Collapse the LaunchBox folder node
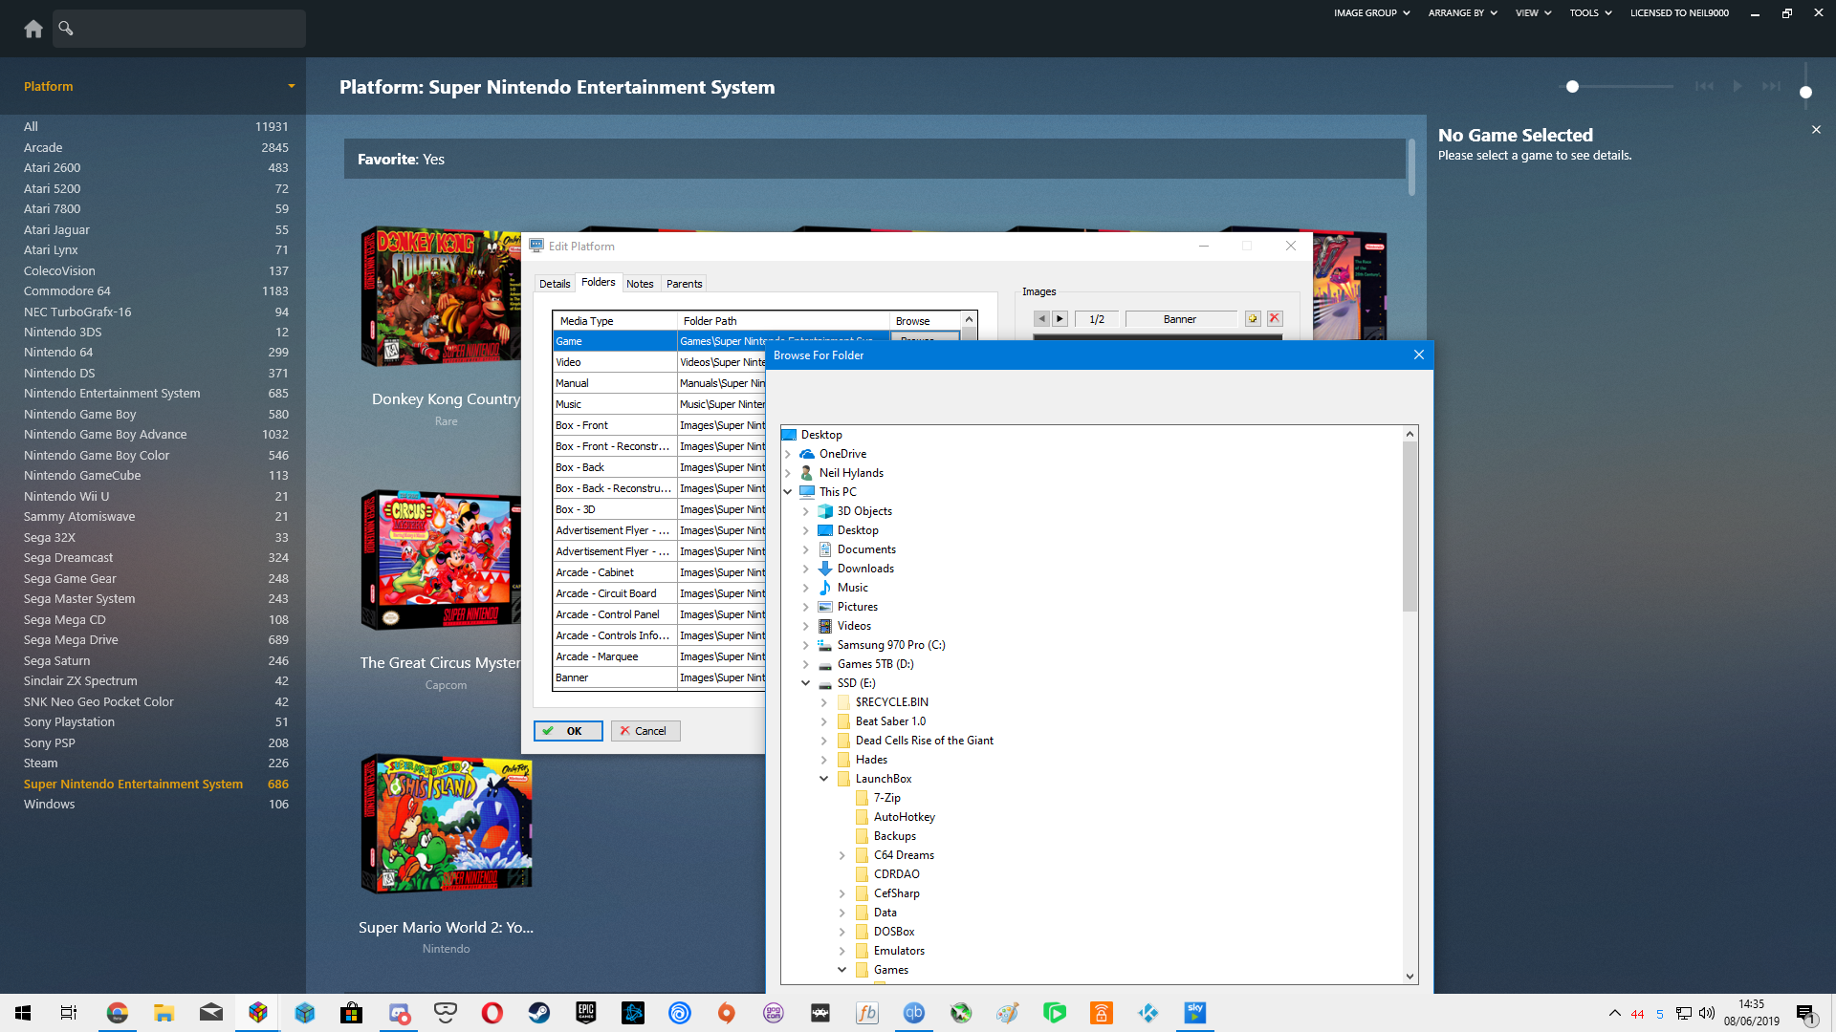The image size is (1836, 1032). pyautogui.click(x=824, y=779)
